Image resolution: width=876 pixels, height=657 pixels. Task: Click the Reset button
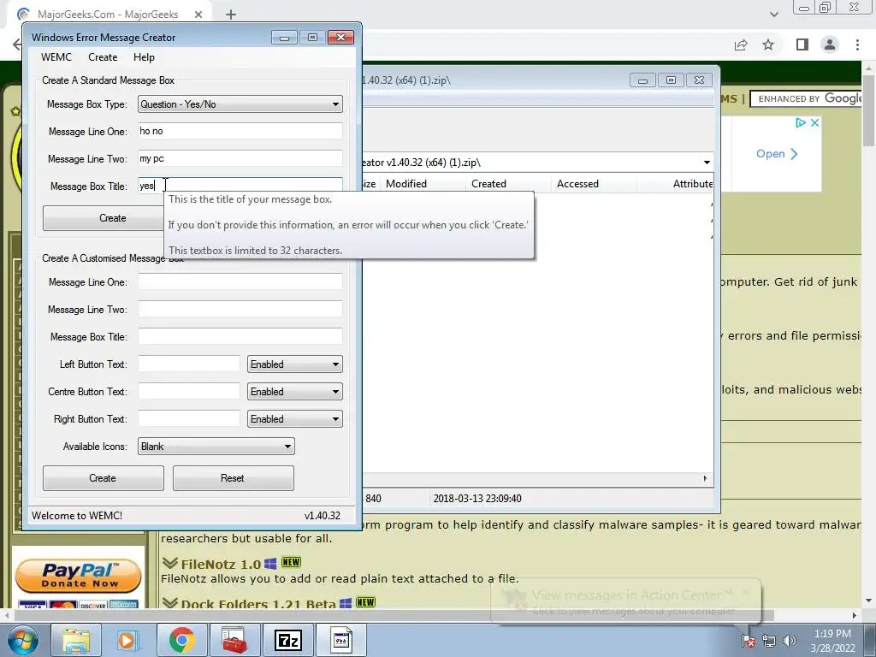point(234,478)
